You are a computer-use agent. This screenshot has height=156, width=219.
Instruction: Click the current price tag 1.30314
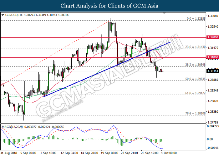(x=212, y=71)
